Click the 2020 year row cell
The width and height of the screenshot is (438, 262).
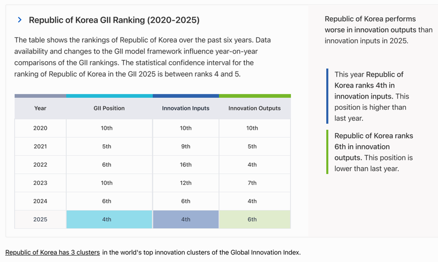point(40,128)
